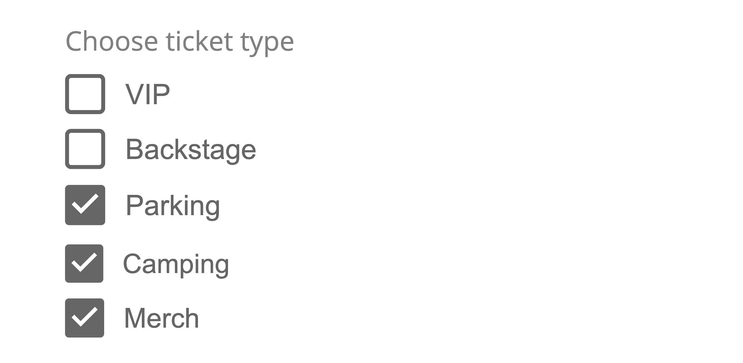Click the Parking label

point(172,206)
